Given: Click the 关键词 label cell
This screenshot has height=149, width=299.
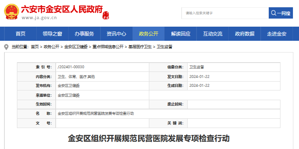Looking at the screenshot, I should coord(168,123).
